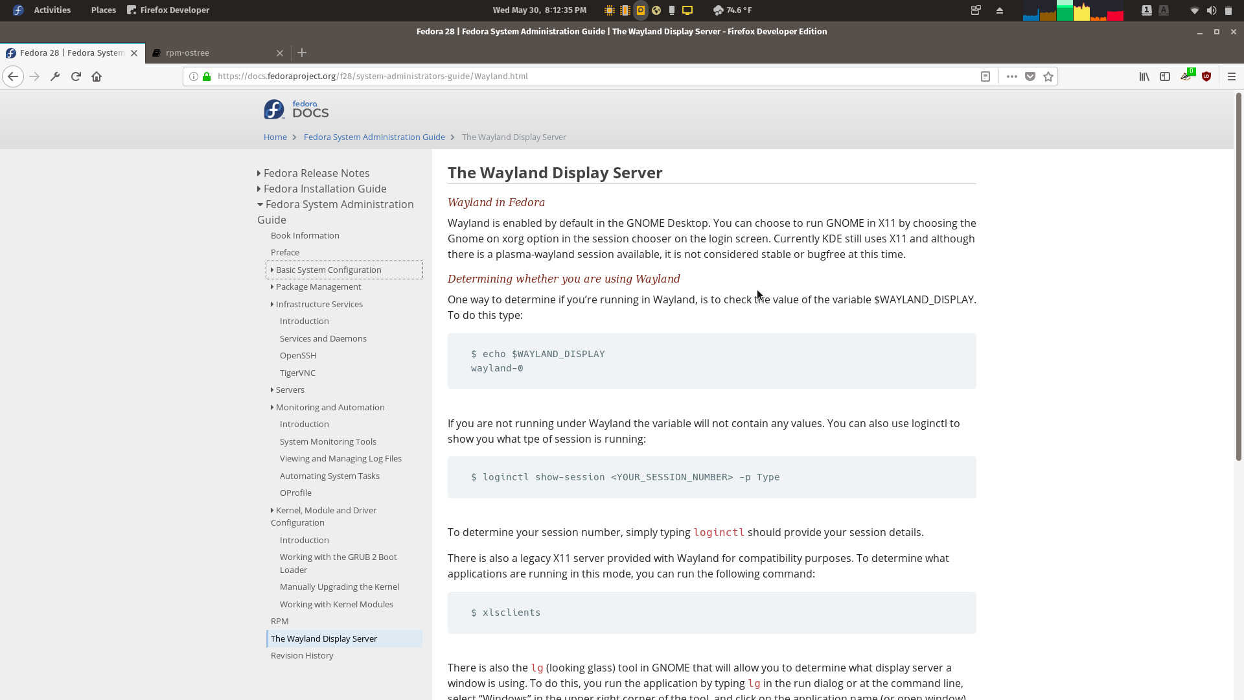Open a new browser tab
The height and width of the screenshot is (700, 1244).
point(302,52)
